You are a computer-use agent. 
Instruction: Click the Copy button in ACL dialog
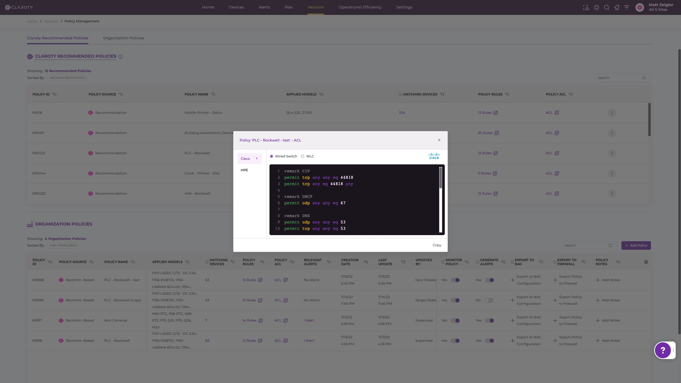tap(437, 245)
